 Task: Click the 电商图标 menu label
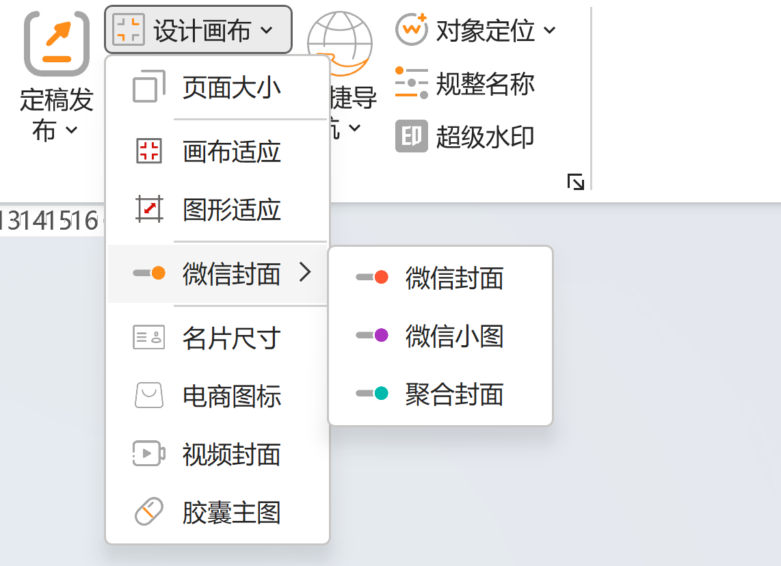231,396
